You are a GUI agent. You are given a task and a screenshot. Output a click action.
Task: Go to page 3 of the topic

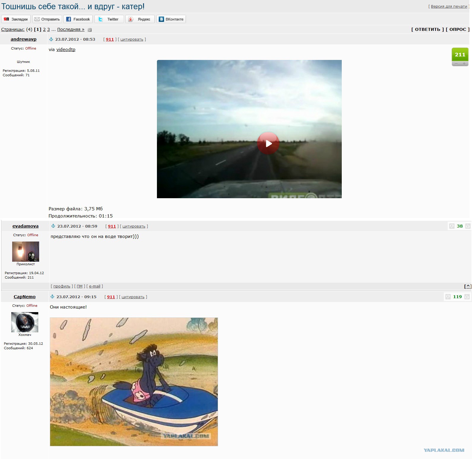click(49, 29)
